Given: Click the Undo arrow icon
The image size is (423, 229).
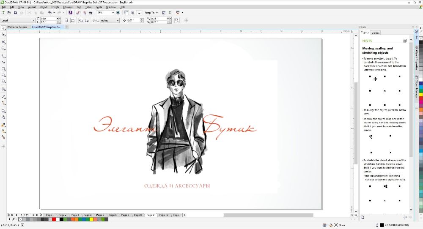Looking at the screenshot, I should [x=49, y=13].
